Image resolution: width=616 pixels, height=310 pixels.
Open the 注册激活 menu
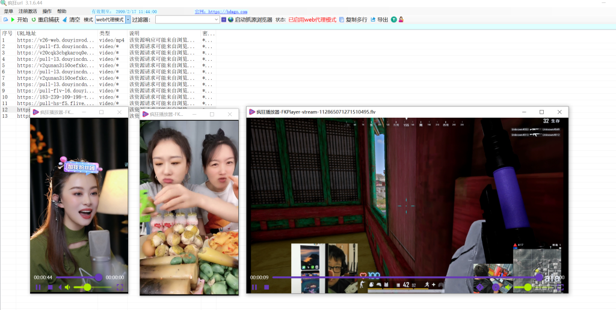tap(28, 11)
